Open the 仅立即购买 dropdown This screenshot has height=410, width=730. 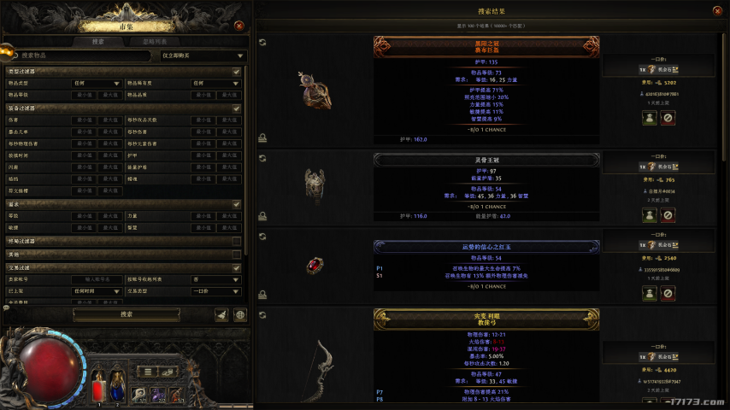tap(203, 56)
